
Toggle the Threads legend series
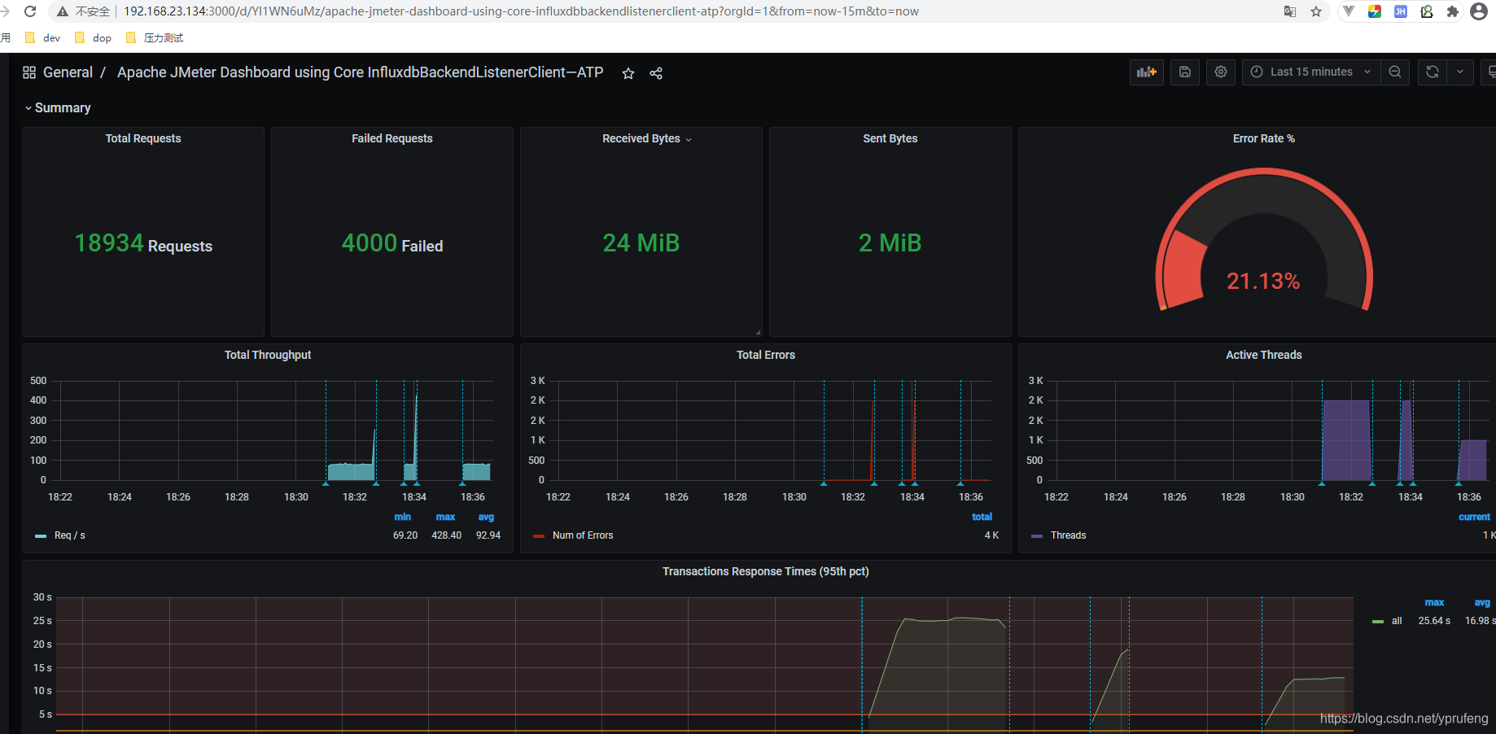(1068, 535)
